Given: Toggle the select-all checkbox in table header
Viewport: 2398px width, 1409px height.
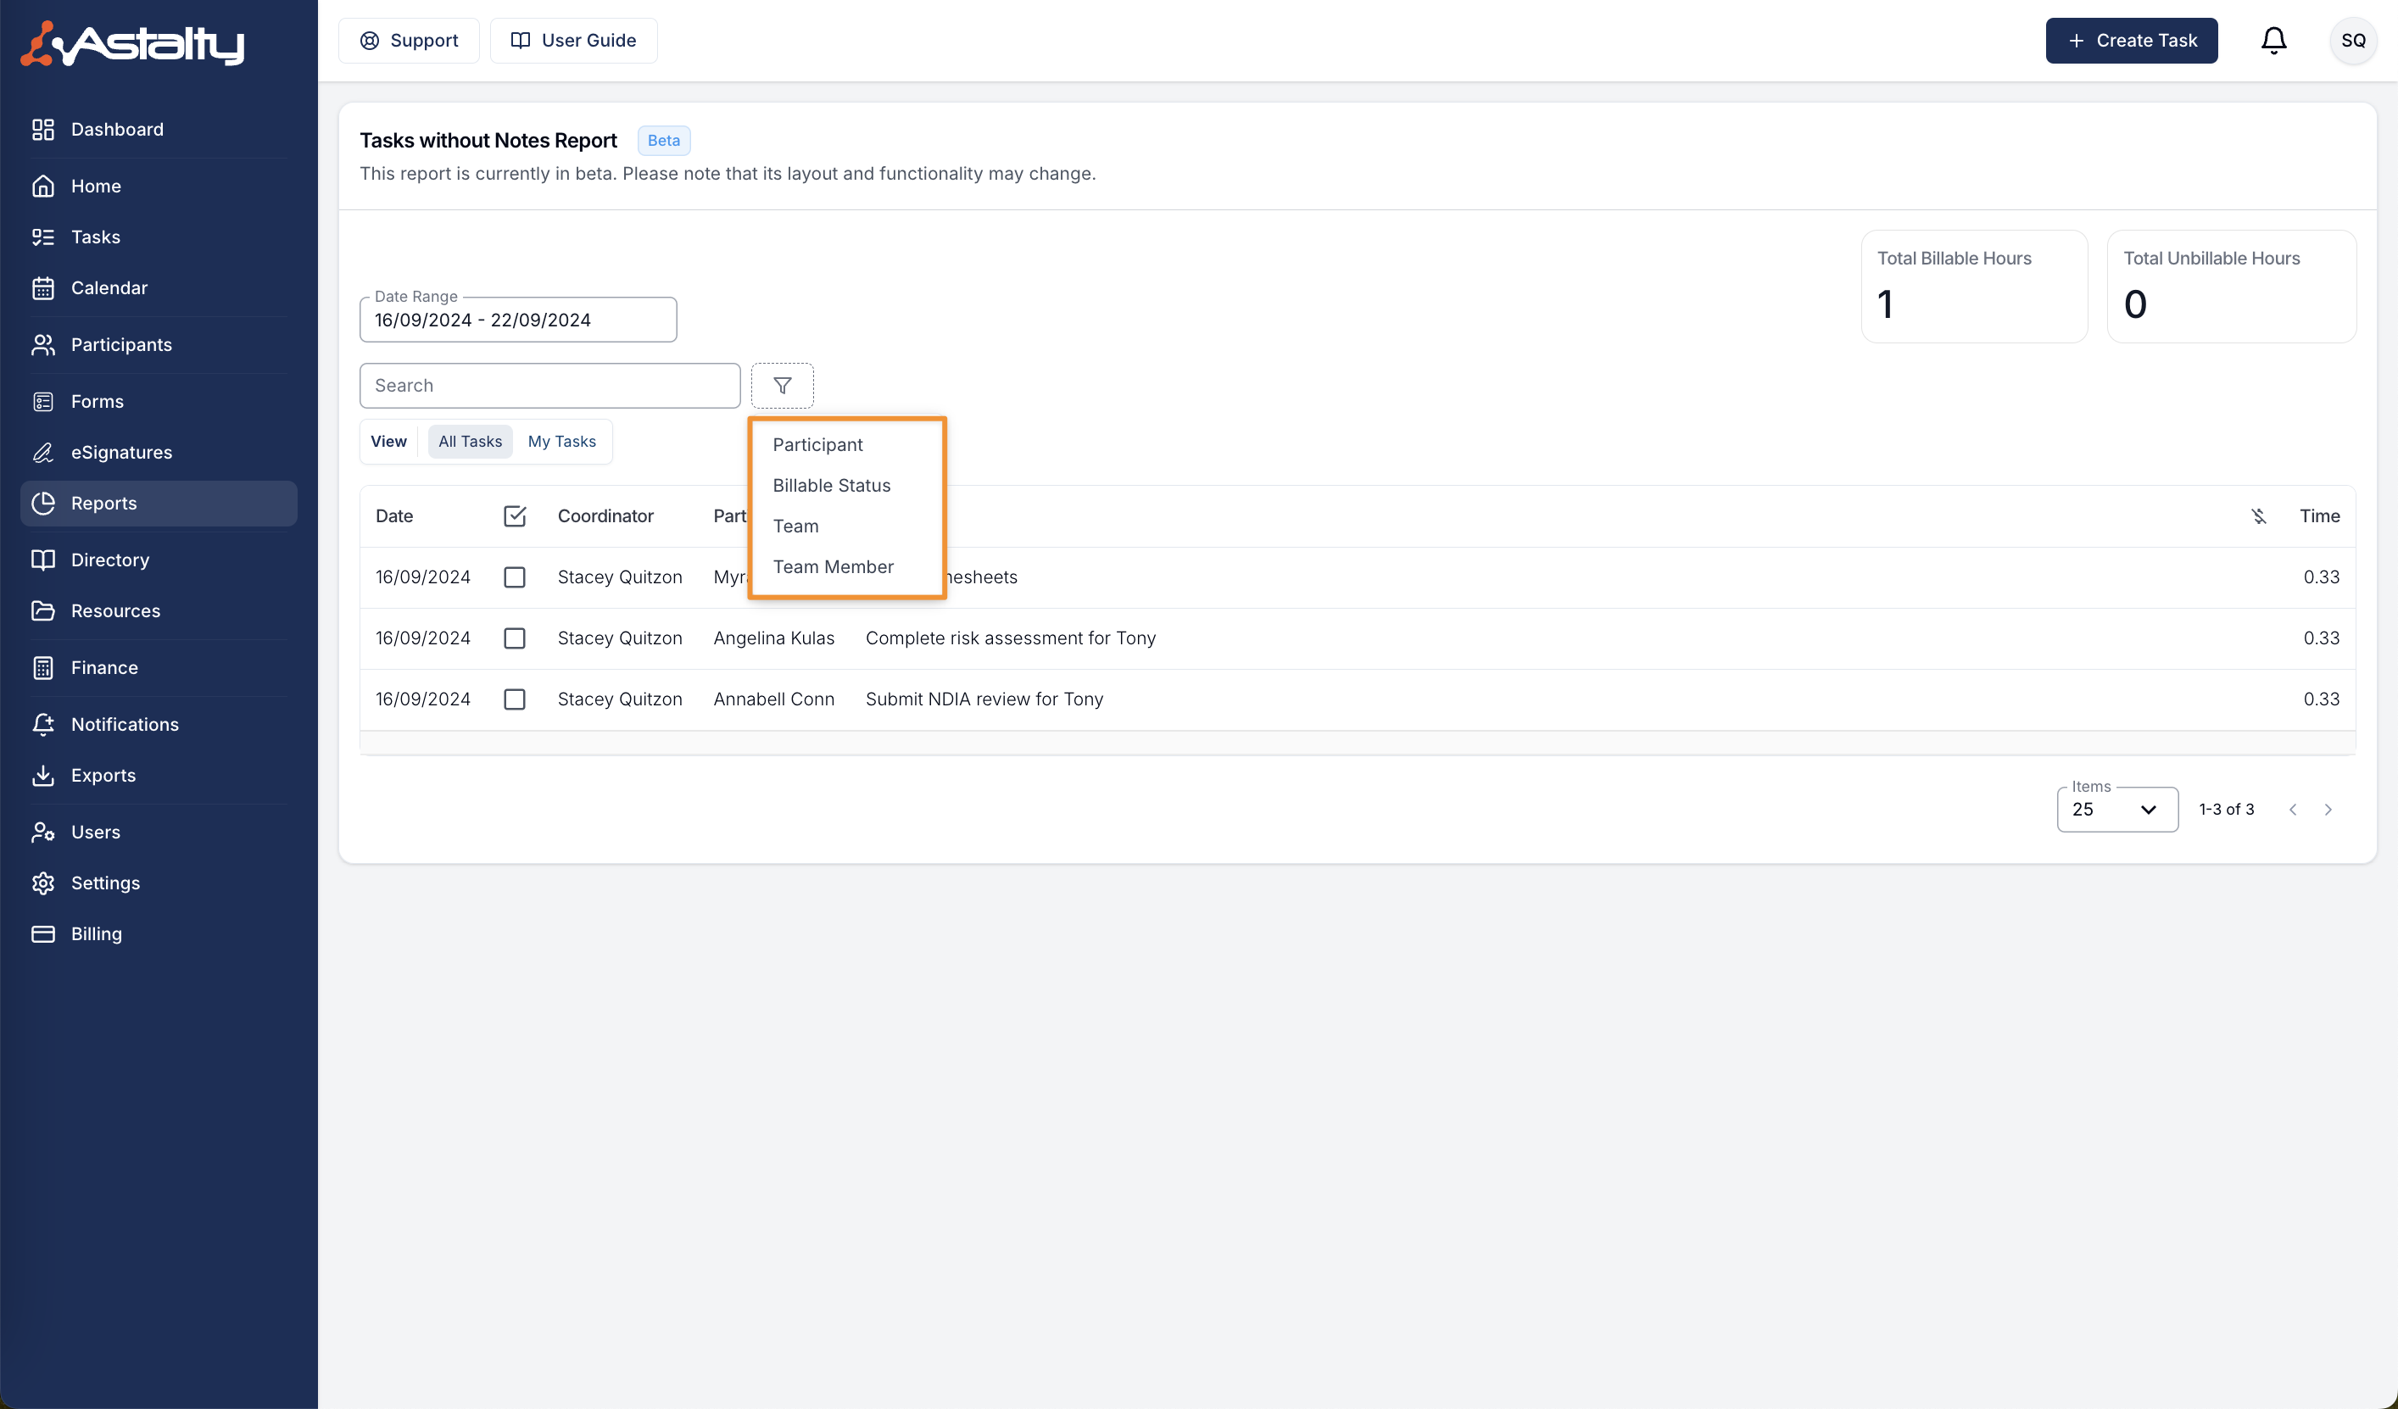Looking at the screenshot, I should [x=514, y=515].
